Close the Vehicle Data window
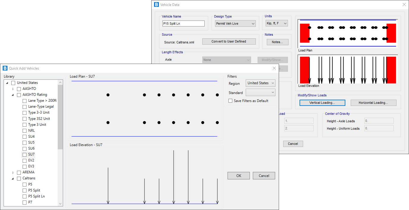409x210 pixels. tap(404, 4)
